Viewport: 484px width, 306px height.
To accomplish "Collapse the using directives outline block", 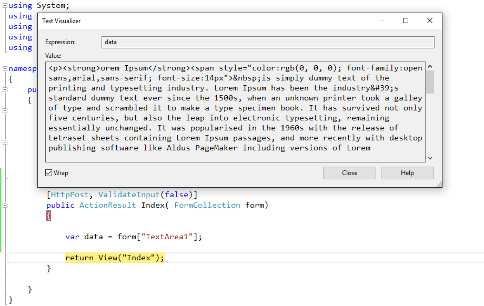I will tap(5, 6).
